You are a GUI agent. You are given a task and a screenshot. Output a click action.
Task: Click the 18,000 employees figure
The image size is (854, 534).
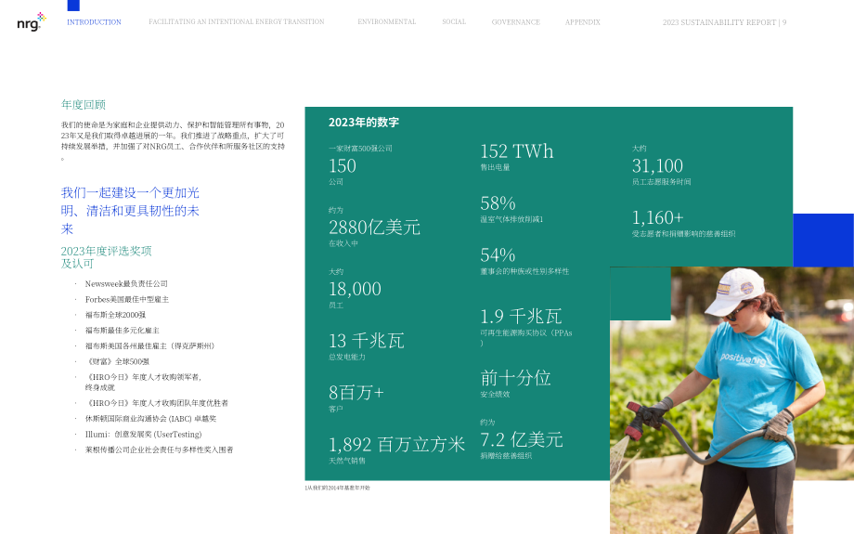(x=355, y=289)
